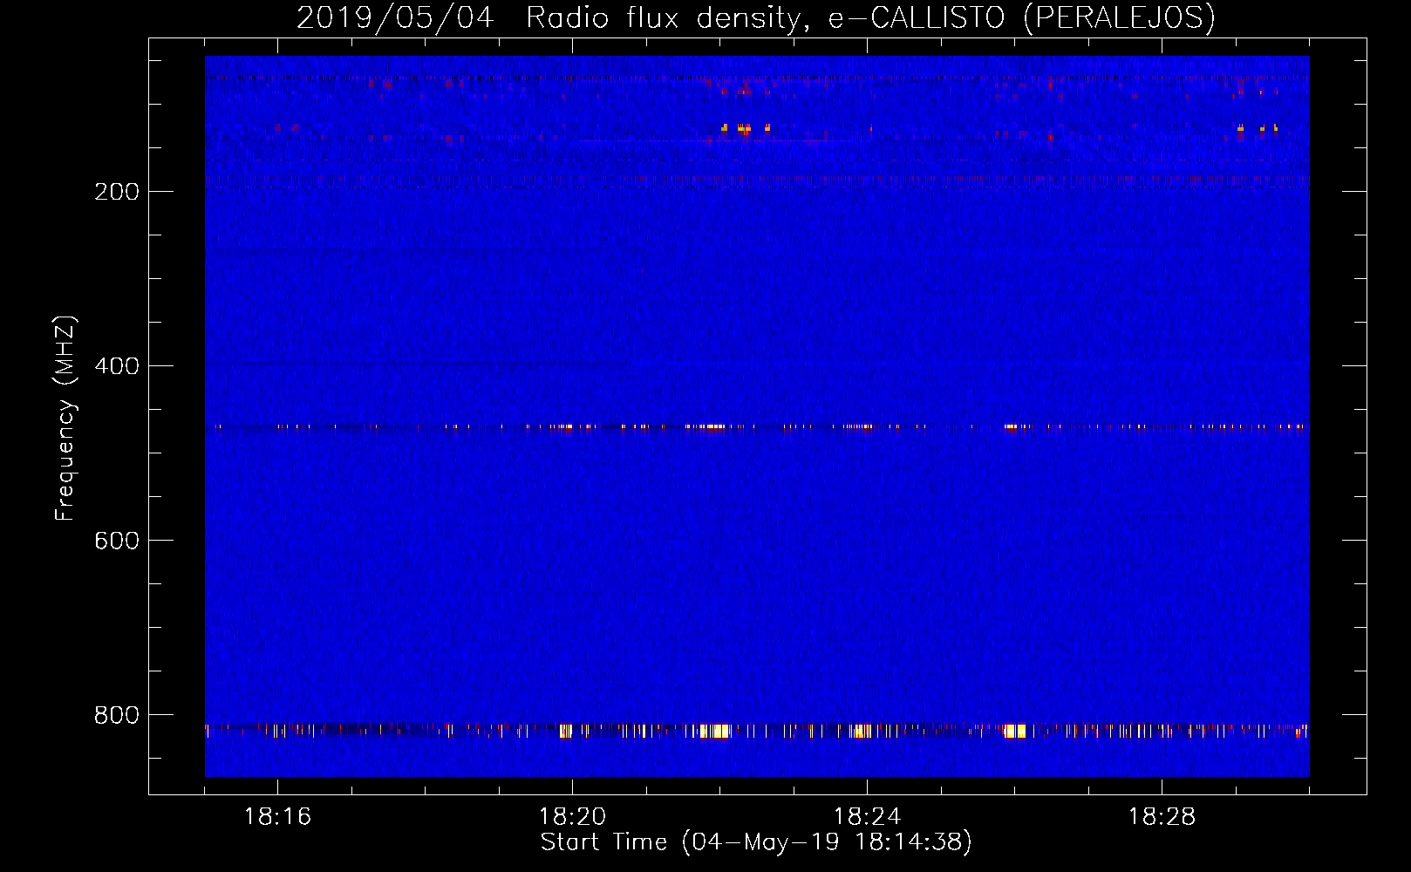Click the 600 frequency tick label

click(117, 541)
